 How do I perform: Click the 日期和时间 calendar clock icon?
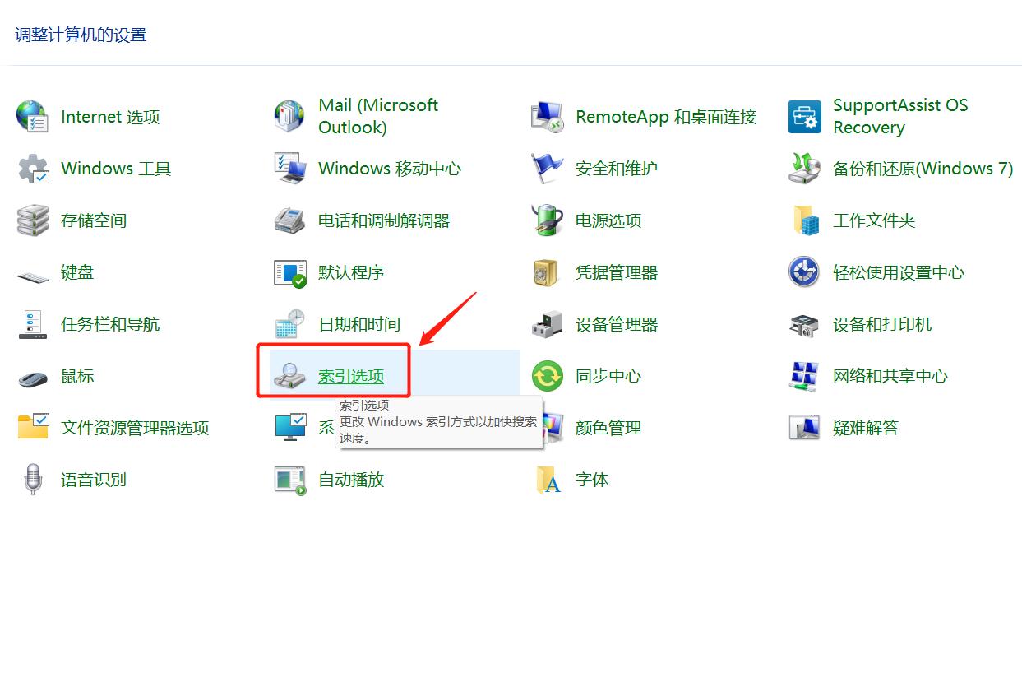(x=289, y=324)
